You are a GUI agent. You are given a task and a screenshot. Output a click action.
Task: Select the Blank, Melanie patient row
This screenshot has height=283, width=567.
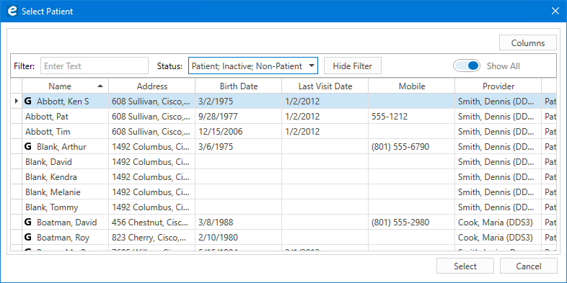[283, 192]
